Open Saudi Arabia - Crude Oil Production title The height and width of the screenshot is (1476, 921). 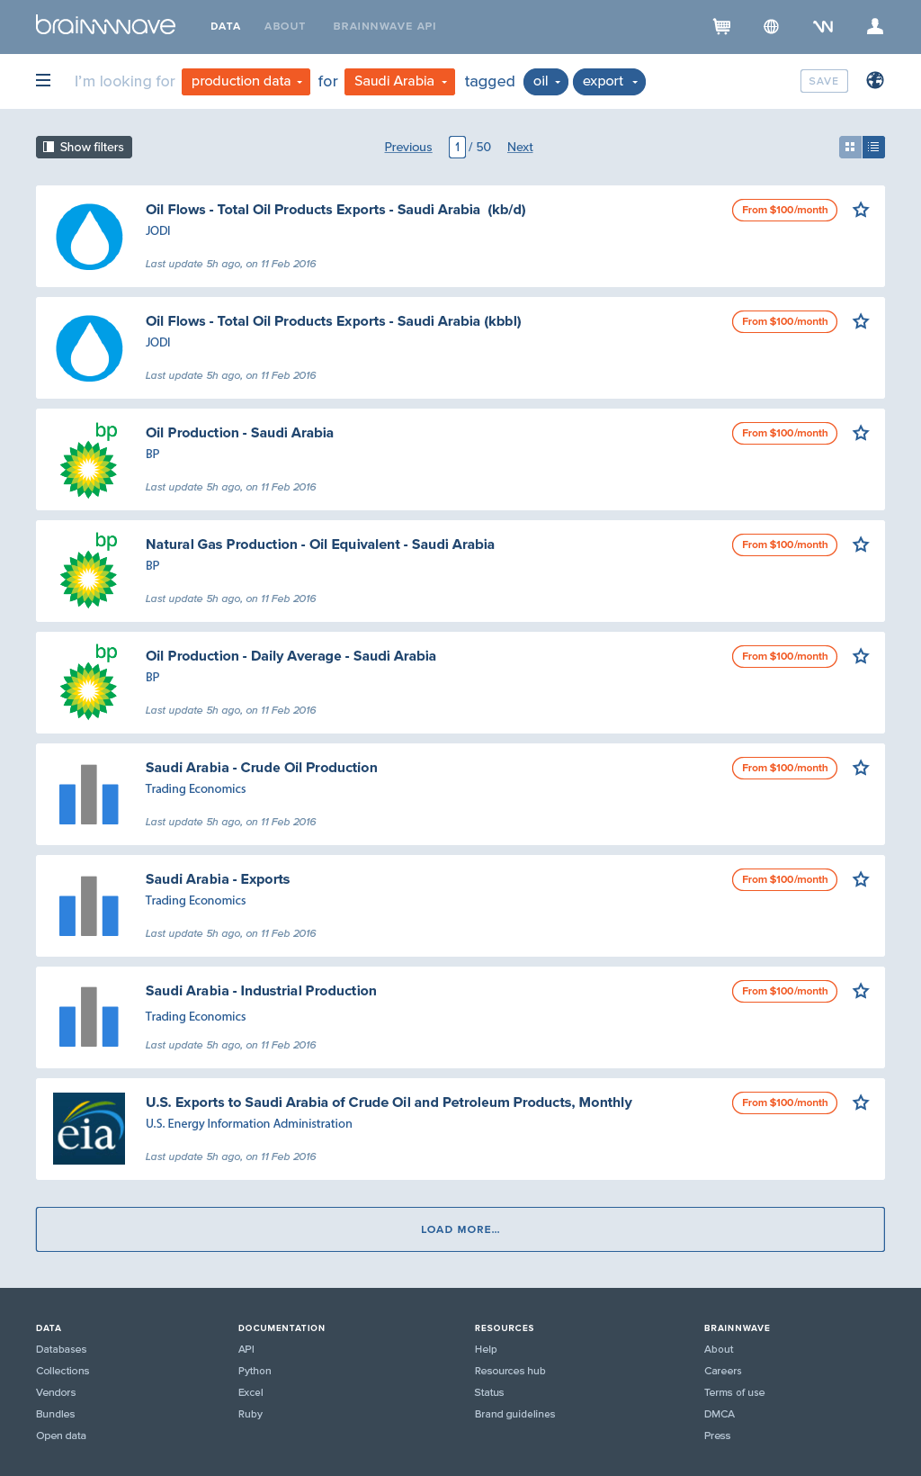coord(262,768)
